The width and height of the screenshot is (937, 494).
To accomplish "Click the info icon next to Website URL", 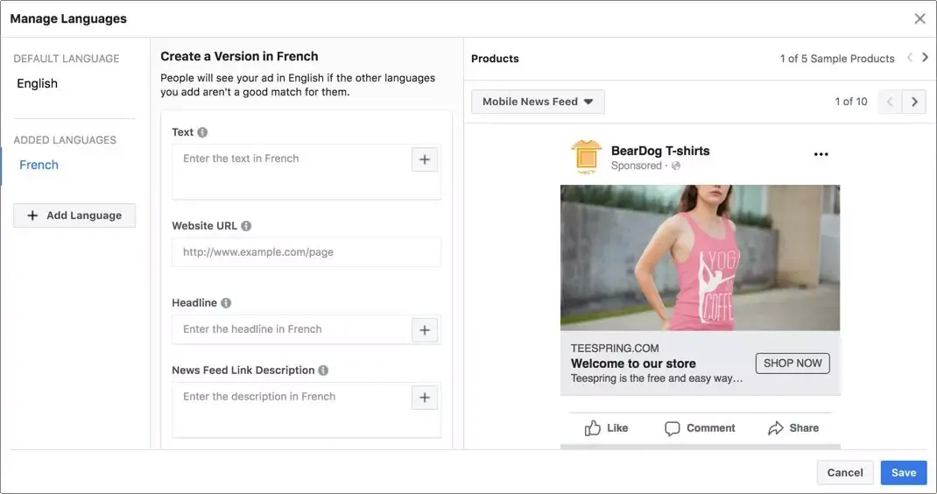I will pyautogui.click(x=246, y=226).
